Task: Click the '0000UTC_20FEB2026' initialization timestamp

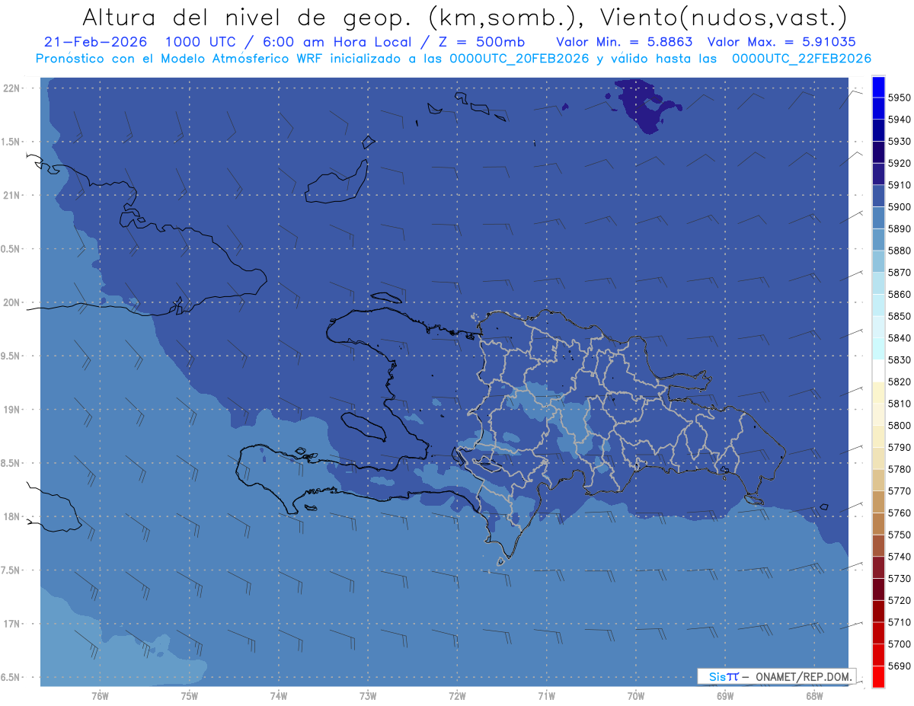Action: (519, 58)
